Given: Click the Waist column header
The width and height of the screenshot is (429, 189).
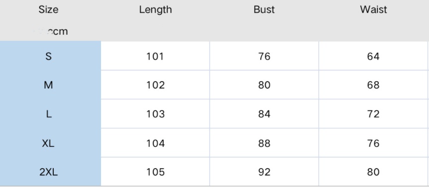Looking at the screenshot, I should [x=373, y=9].
